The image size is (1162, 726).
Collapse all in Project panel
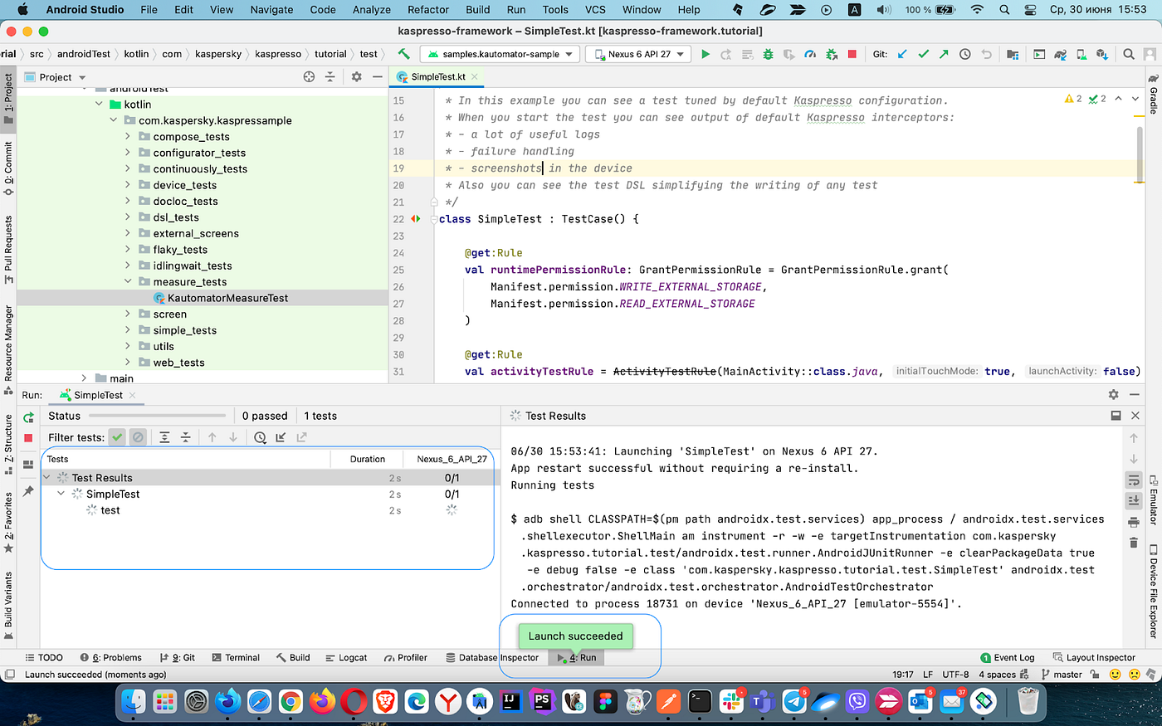pyautogui.click(x=330, y=76)
